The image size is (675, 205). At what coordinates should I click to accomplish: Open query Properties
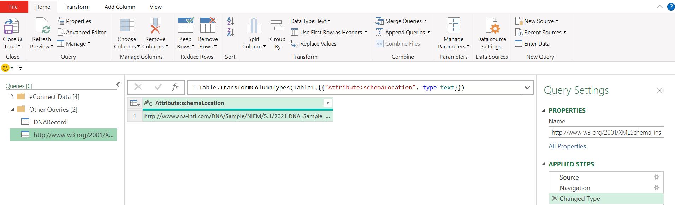click(74, 21)
